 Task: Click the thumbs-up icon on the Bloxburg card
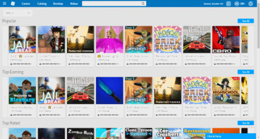click(x=11, y=115)
